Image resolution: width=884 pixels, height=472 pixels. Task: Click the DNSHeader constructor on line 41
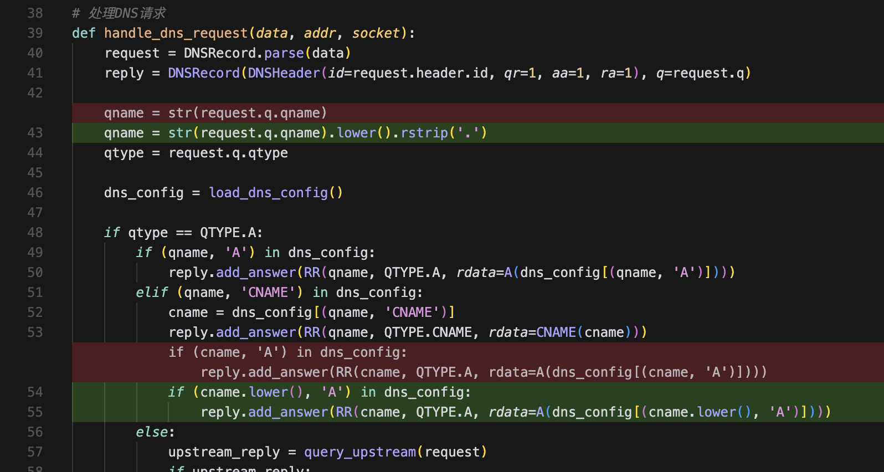(283, 73)
